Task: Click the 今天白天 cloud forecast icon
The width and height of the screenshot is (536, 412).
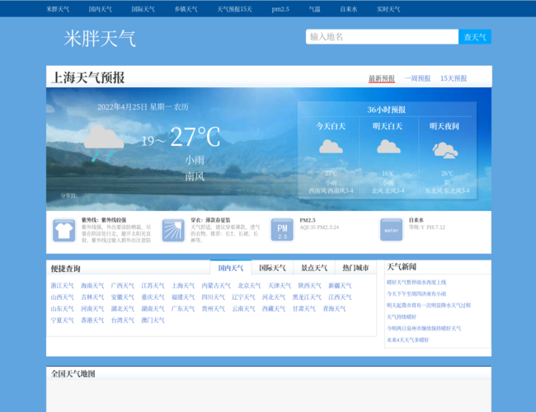Action: pyautogui.click(x=331, y=149)
